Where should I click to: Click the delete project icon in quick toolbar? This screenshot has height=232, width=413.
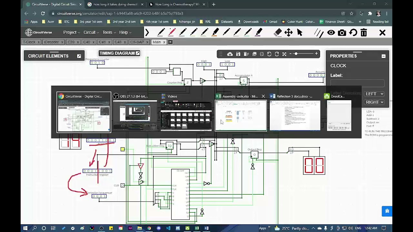(246, 54)
